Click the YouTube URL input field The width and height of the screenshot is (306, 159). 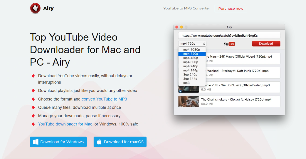pos(229,36)
